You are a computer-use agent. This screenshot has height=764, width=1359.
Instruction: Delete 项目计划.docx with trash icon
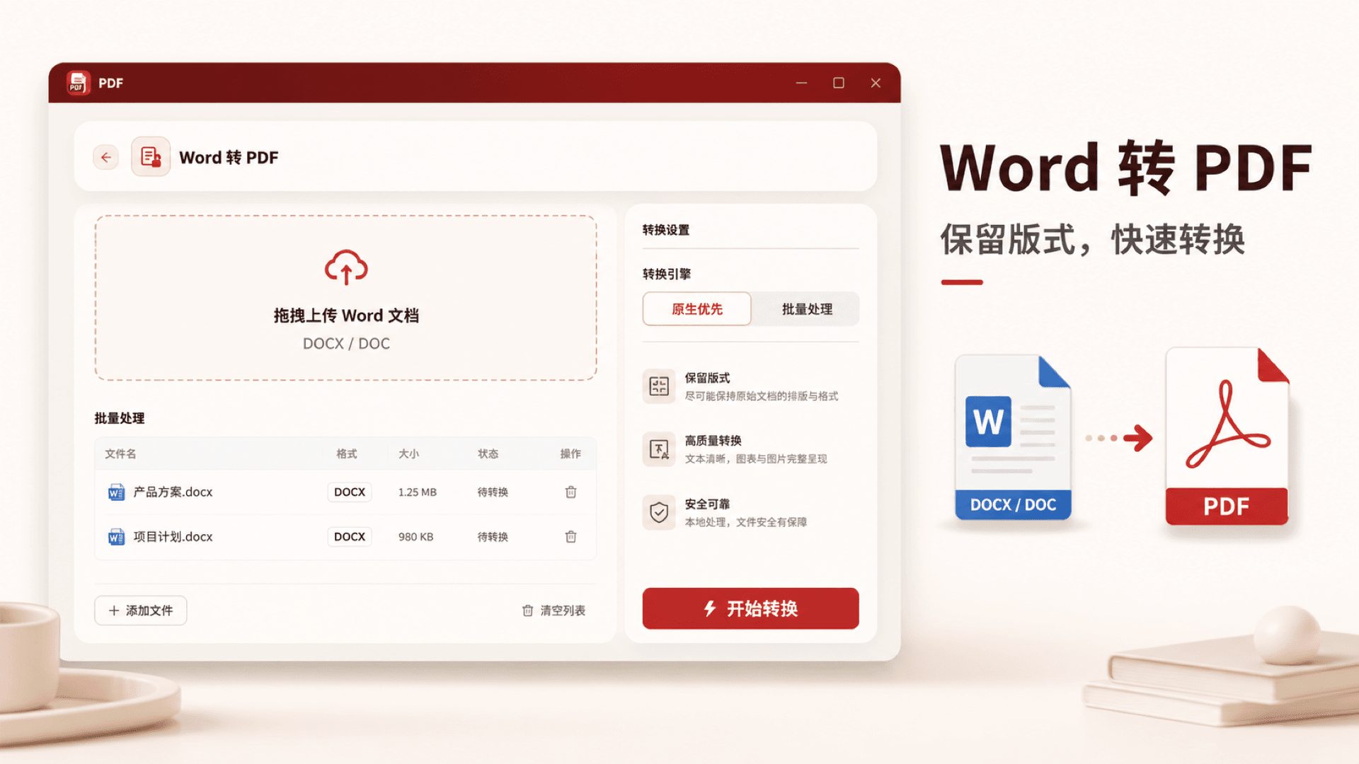point(571,537)
